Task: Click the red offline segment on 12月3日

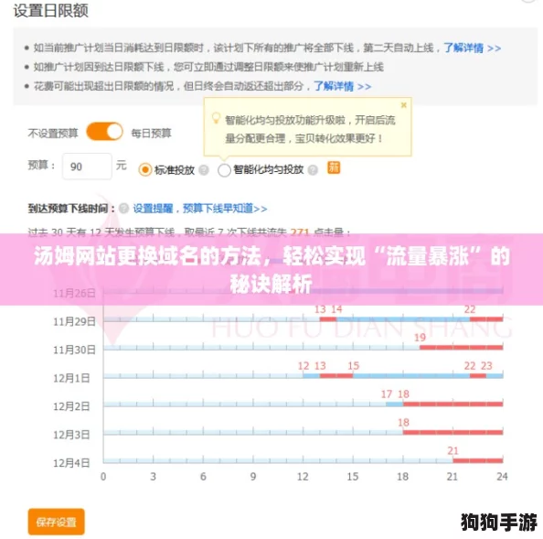Action: (x=453, y=432)
